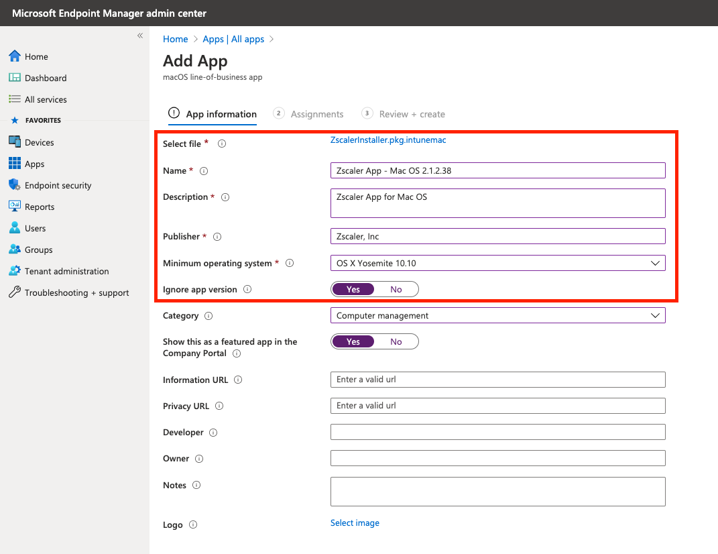The width and height of the screenshot is (718, 554).
Task: Click the Endpoint security shield icon
Action: click(15, 185)
